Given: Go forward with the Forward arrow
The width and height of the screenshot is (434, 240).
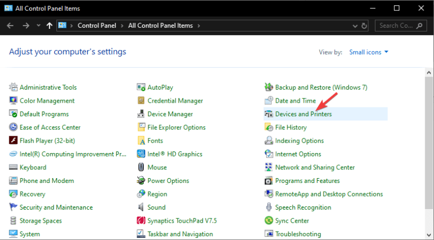Looking at the screenshot, I should coord(26,26).
